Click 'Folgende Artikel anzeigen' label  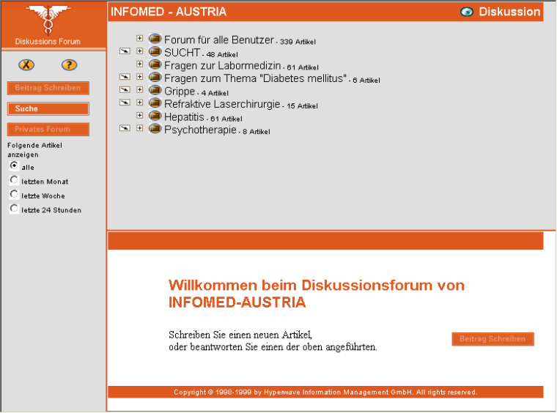click(34, 150)
